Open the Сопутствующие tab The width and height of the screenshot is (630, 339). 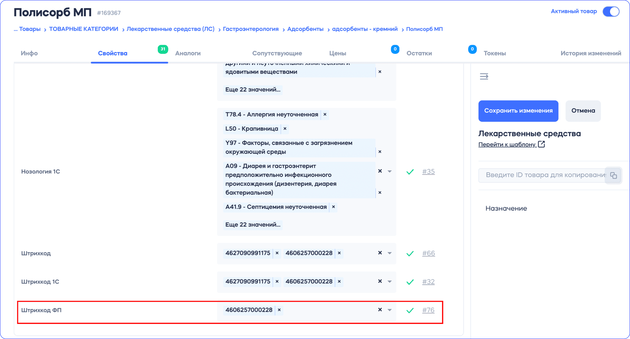coord(277,53)
